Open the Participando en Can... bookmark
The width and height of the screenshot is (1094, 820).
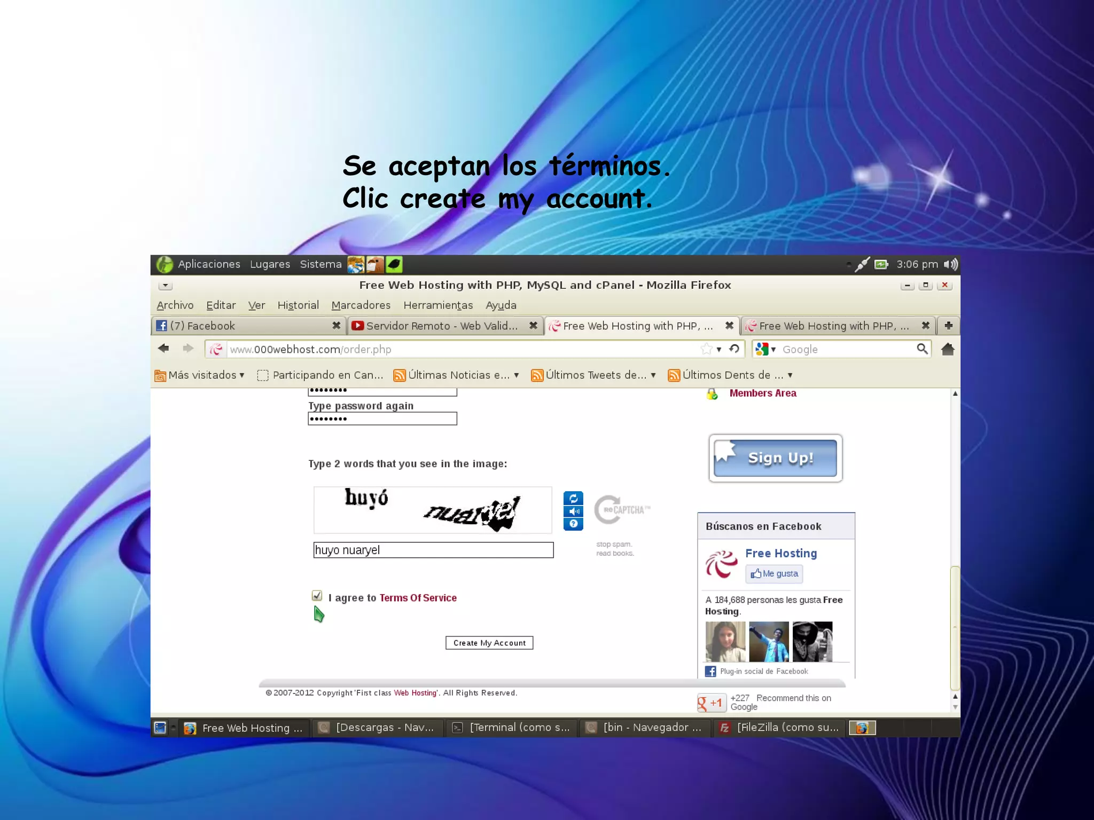[x=321, y=375]
